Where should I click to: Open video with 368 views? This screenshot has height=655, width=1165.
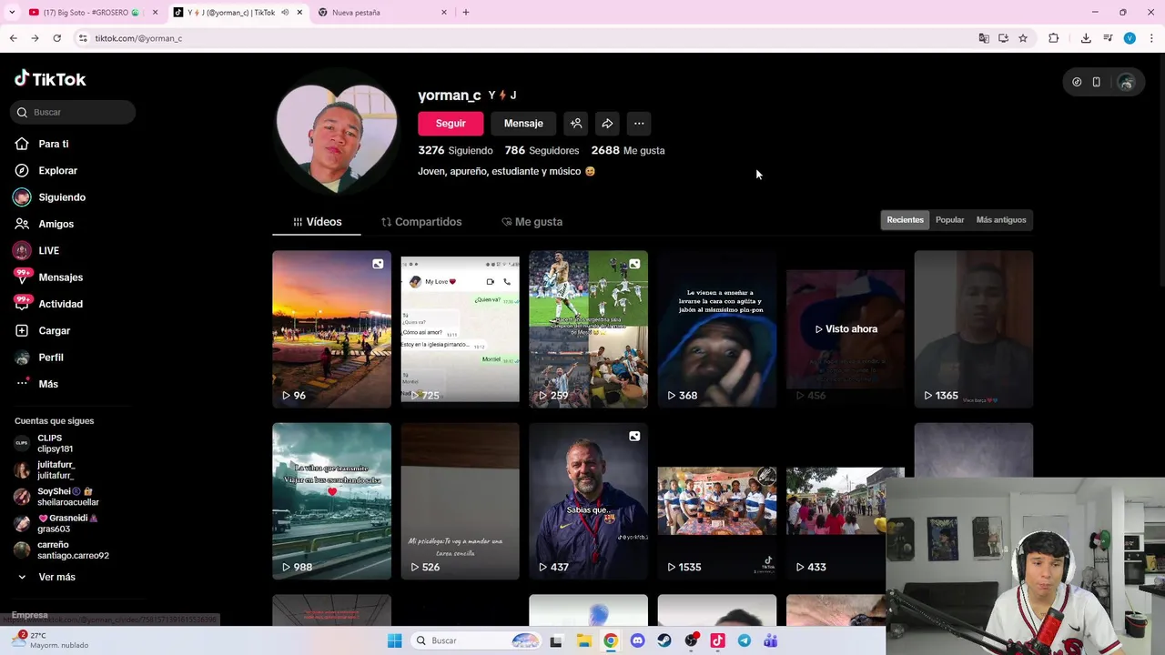716,329
